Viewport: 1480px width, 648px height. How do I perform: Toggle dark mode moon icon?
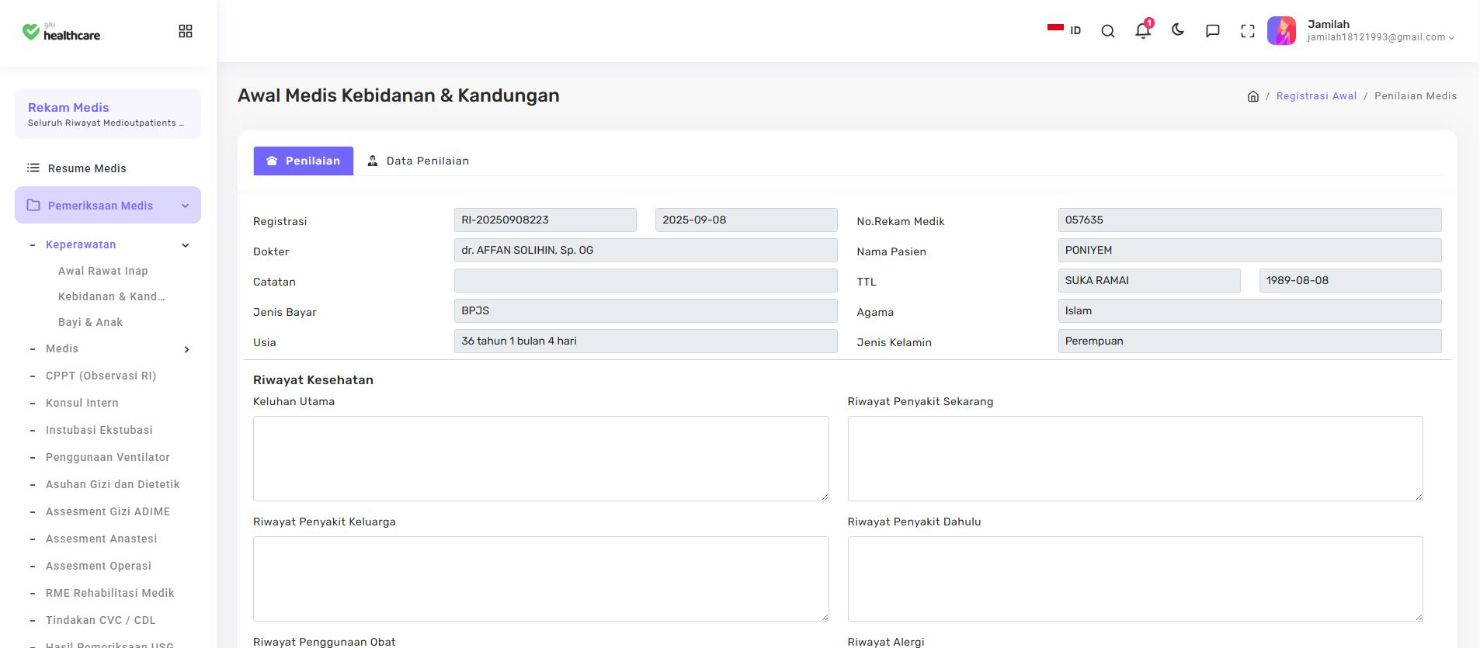pyautogui.click(x=1178, y=30)
